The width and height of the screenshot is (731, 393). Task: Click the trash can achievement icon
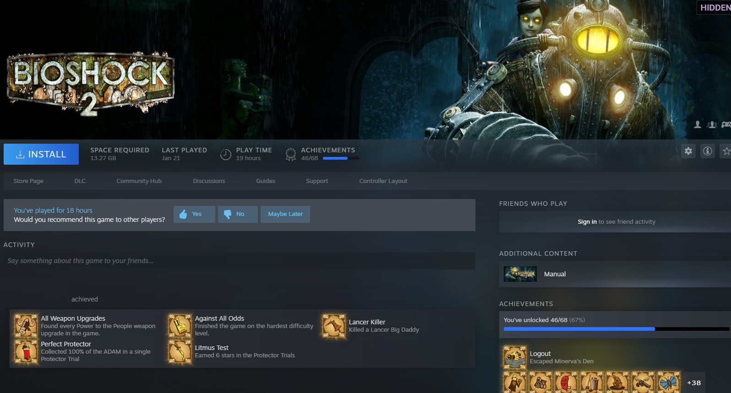(x=592, y=382)
